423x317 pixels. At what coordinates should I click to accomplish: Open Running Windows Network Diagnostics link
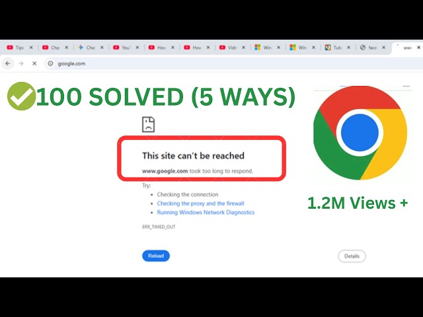pyautogui.click(x=206, y=213)
